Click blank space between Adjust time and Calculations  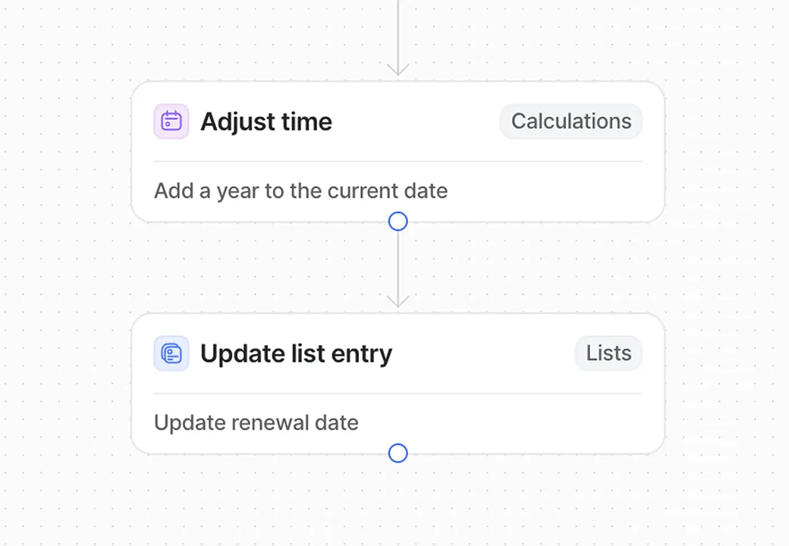coord(416,121)
